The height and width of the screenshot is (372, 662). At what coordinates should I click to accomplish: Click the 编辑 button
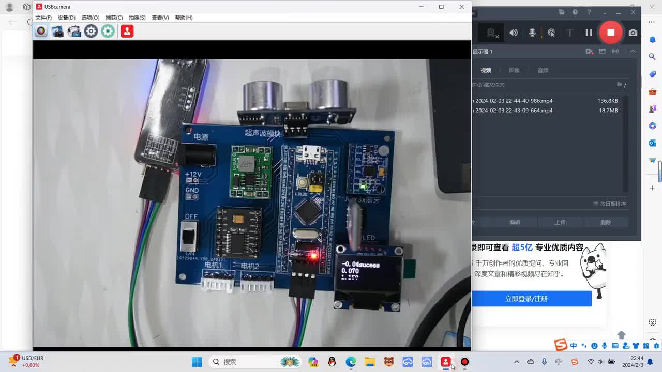[515, 222]
